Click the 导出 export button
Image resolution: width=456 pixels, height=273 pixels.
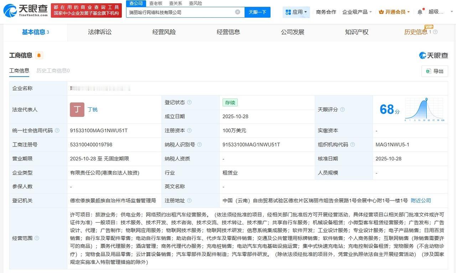[x=435, y=71]
